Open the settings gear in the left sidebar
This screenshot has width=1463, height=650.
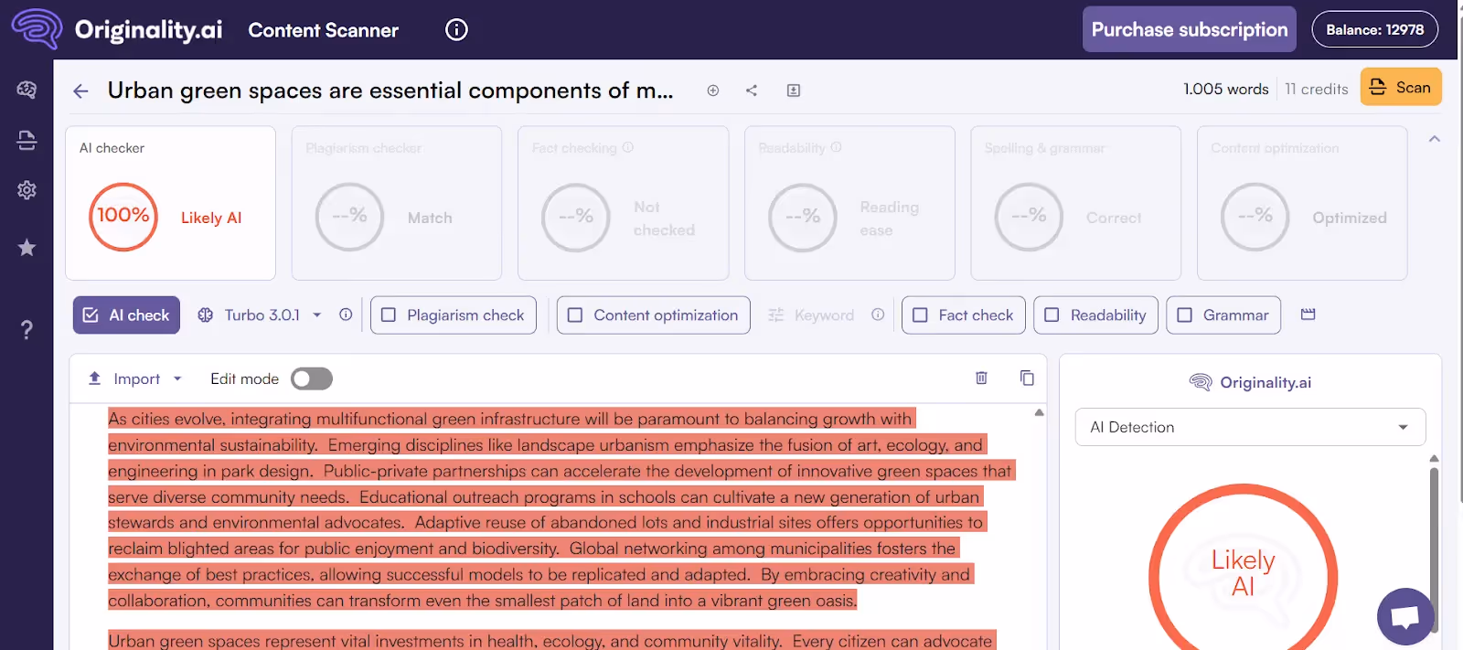pyautogui.click(x=27, y=190)
